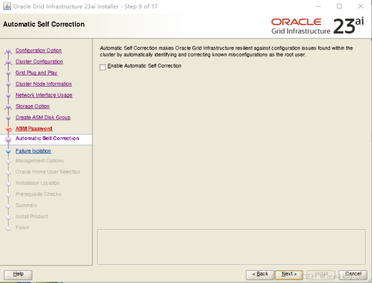Click the Help button
The height and width of the screenshot is (283, 372).
18,274
